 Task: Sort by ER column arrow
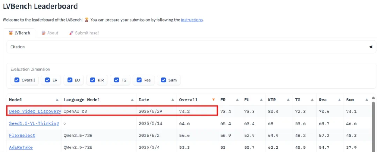(x=237, y=100)
